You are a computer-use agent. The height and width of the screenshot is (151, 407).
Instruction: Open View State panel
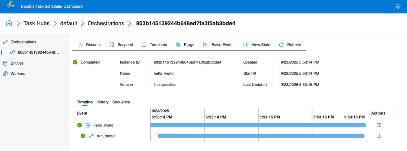(x=257, y=44)
